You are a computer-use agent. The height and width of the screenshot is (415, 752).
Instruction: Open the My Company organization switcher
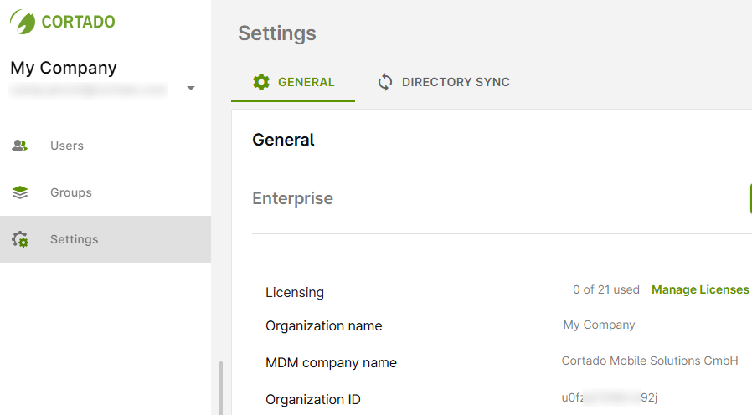pos(64,69)
